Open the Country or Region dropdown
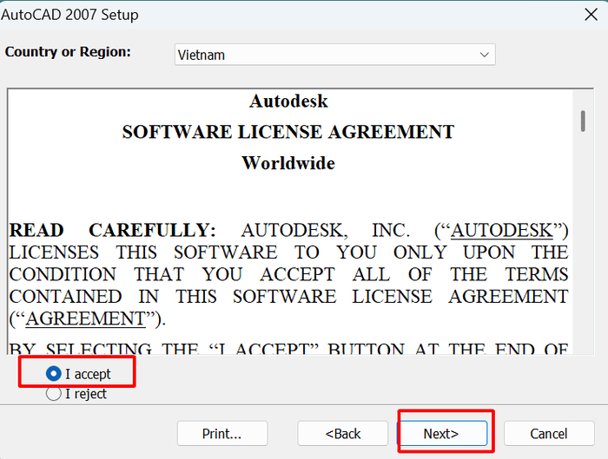 coord(335,55)
